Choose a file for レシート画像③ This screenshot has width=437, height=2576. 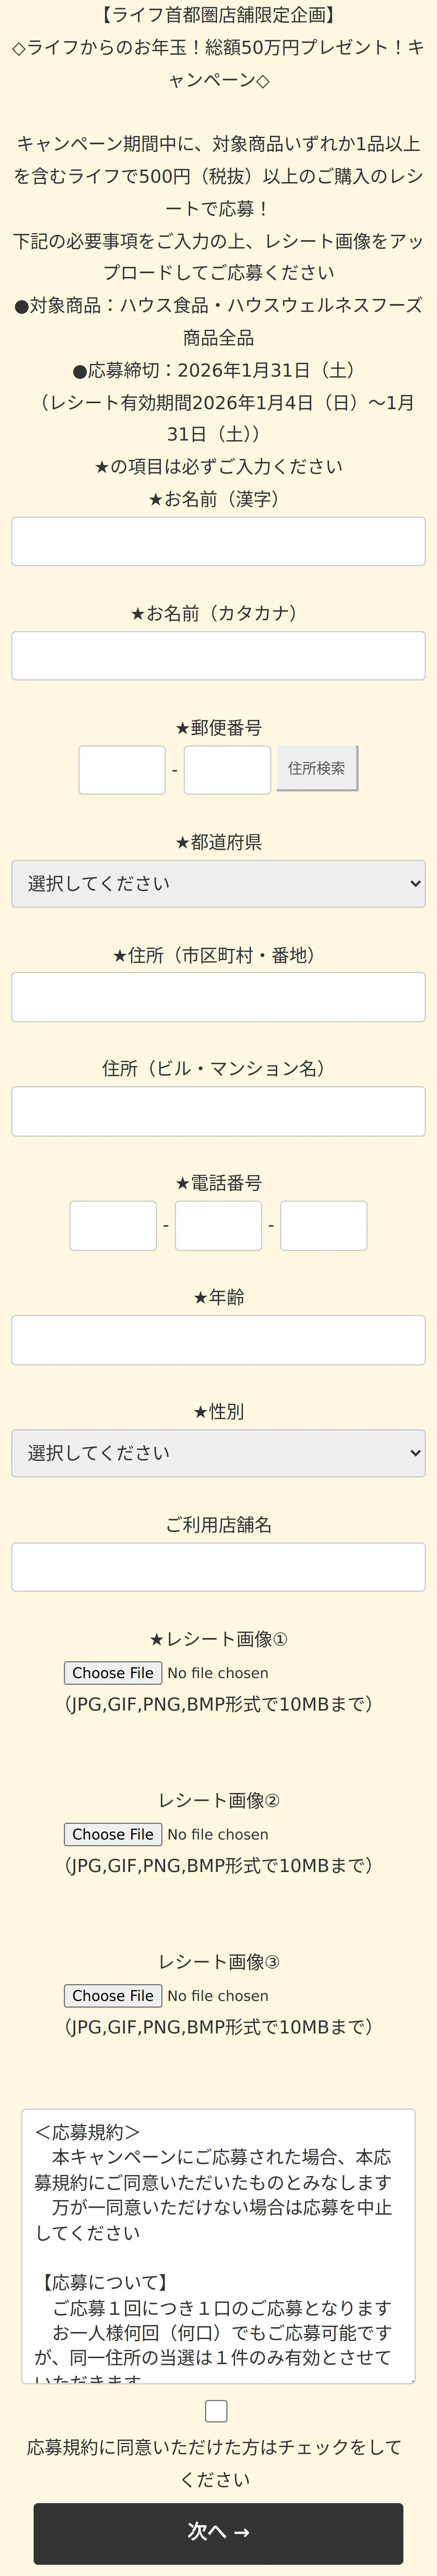click(113, 1995)
